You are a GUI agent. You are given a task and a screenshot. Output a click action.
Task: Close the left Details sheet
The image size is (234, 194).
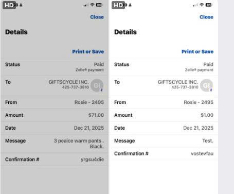point(97,17)
